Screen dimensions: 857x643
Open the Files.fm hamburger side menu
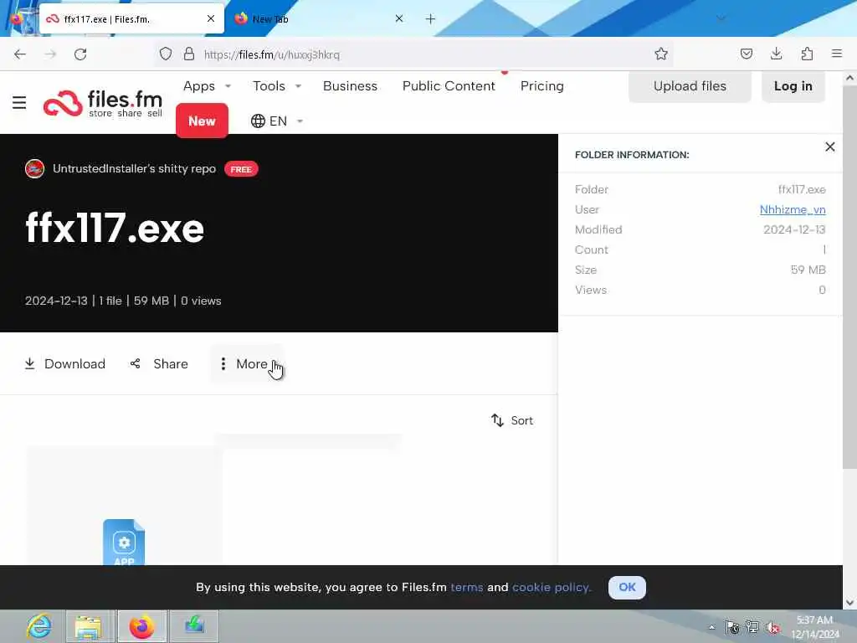[x=19, y=102]
